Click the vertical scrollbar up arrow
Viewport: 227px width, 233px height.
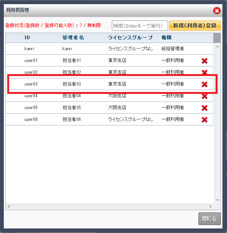(x=217, y=46)
